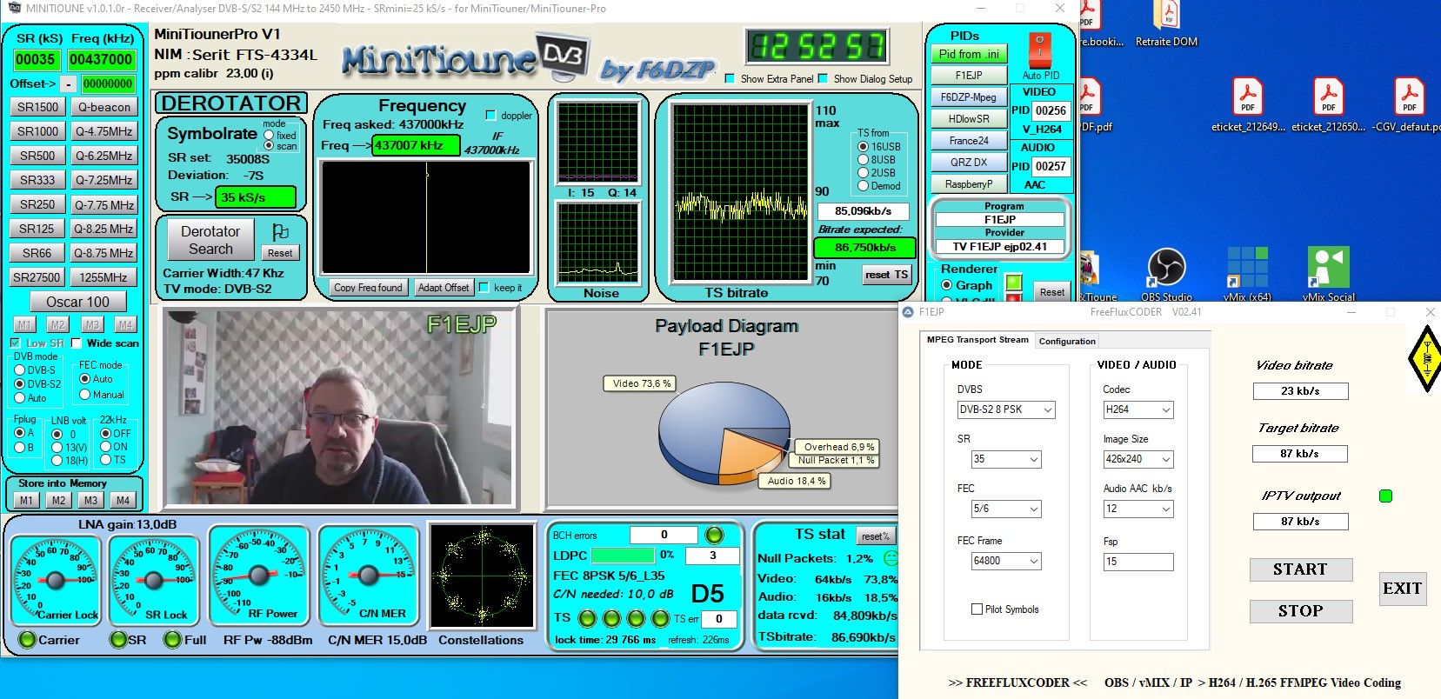Screen dimensions: 1441x699
Task: Click Adapt Offset button
Action: 444,288
